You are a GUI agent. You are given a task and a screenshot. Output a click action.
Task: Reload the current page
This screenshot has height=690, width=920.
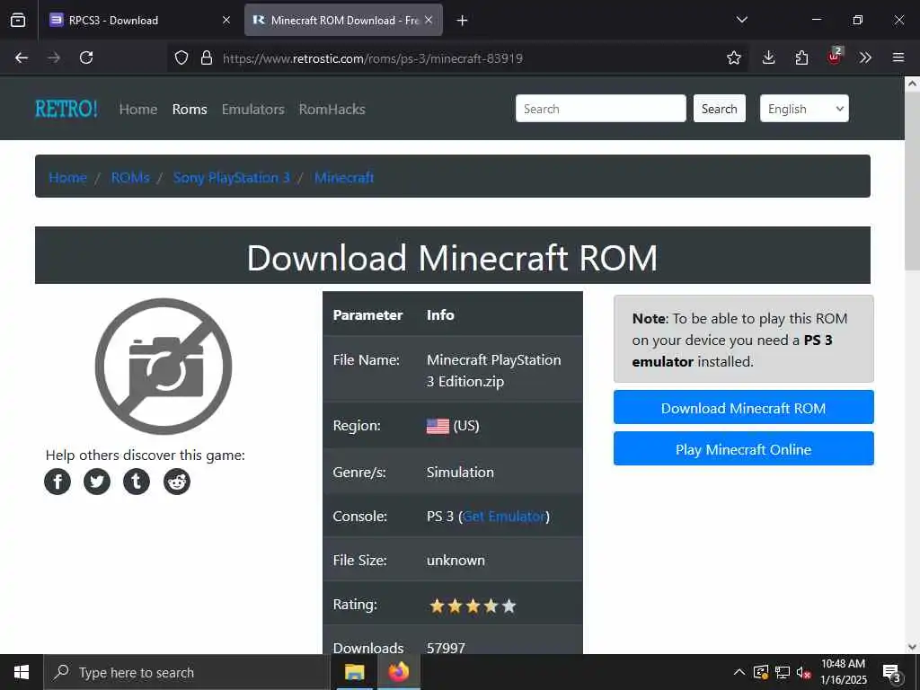coord(86,57)
